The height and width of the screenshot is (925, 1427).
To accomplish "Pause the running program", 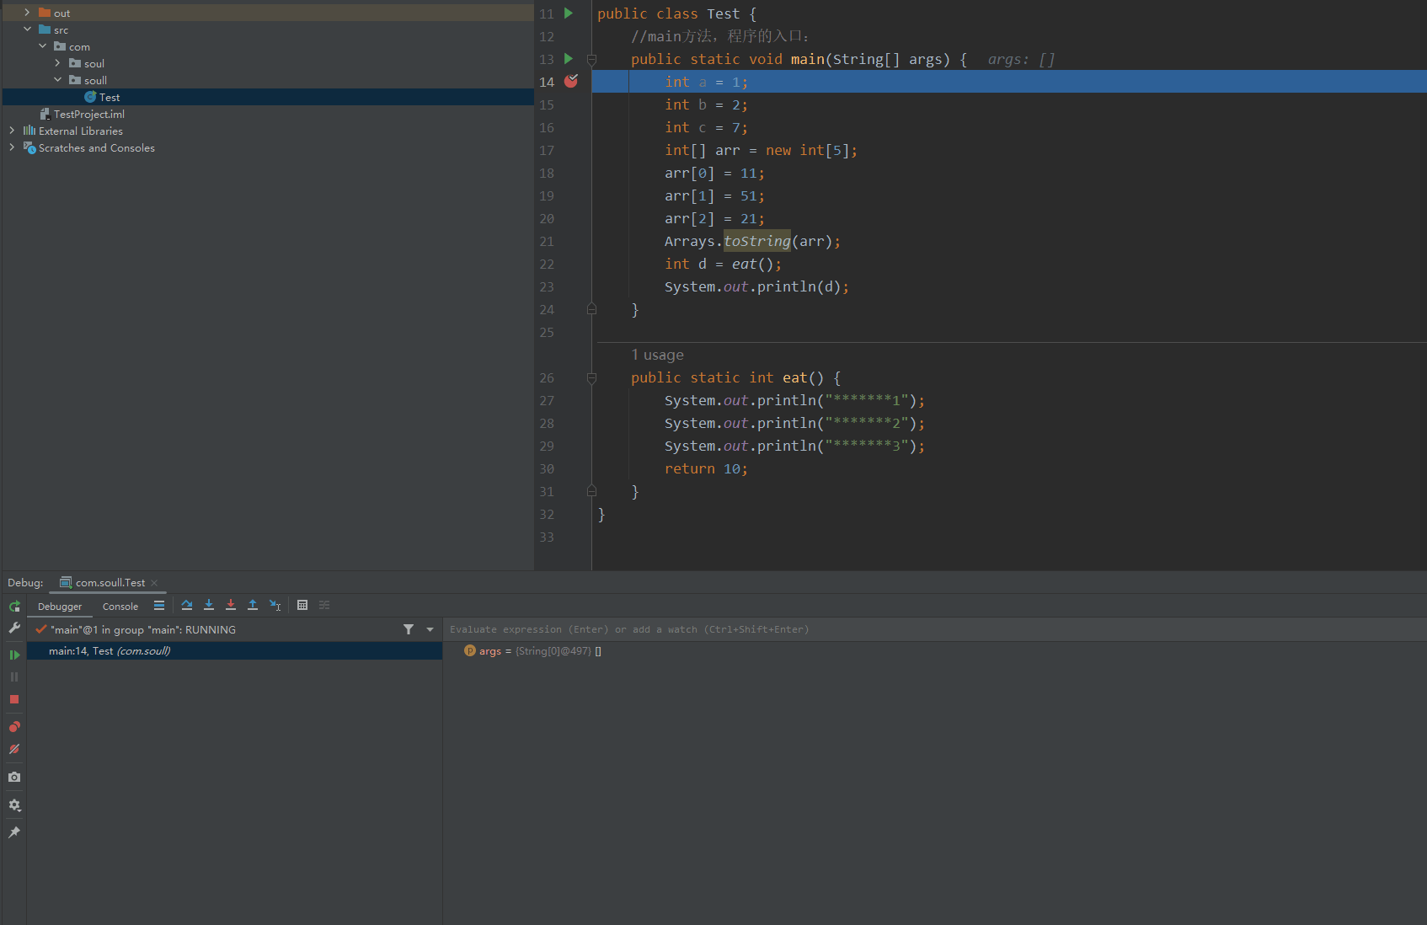I will [14, 676].
